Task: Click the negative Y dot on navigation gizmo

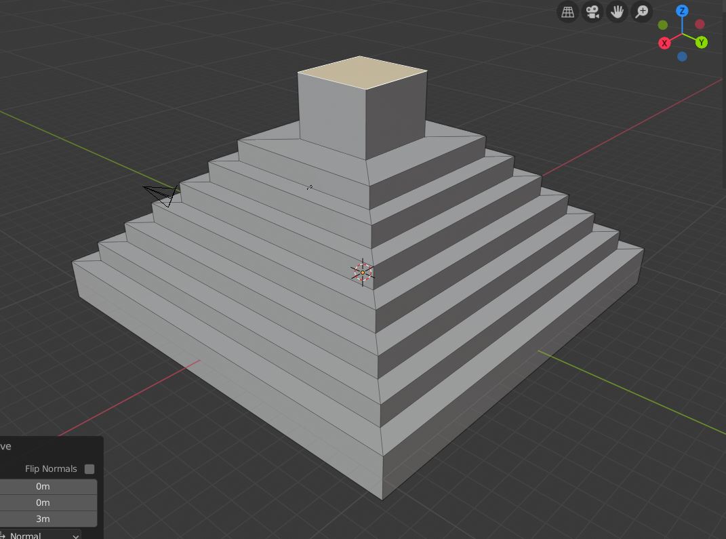Action: click(662, 24)
